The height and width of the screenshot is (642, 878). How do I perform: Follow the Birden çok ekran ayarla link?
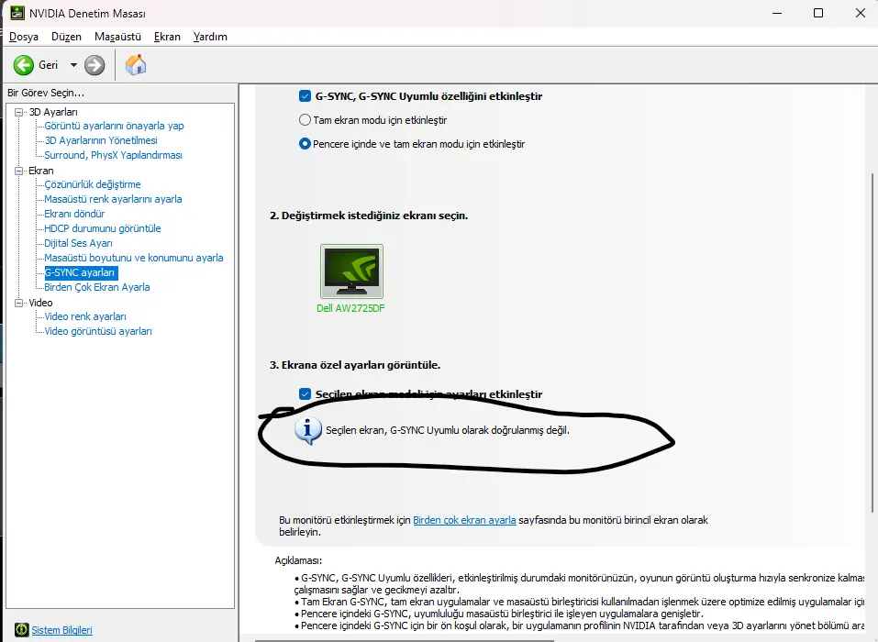464,520
